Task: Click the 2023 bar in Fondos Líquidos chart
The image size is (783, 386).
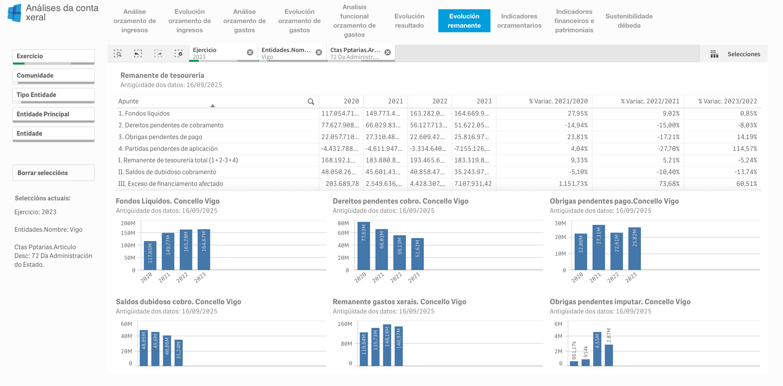Action: coord(204,250)
